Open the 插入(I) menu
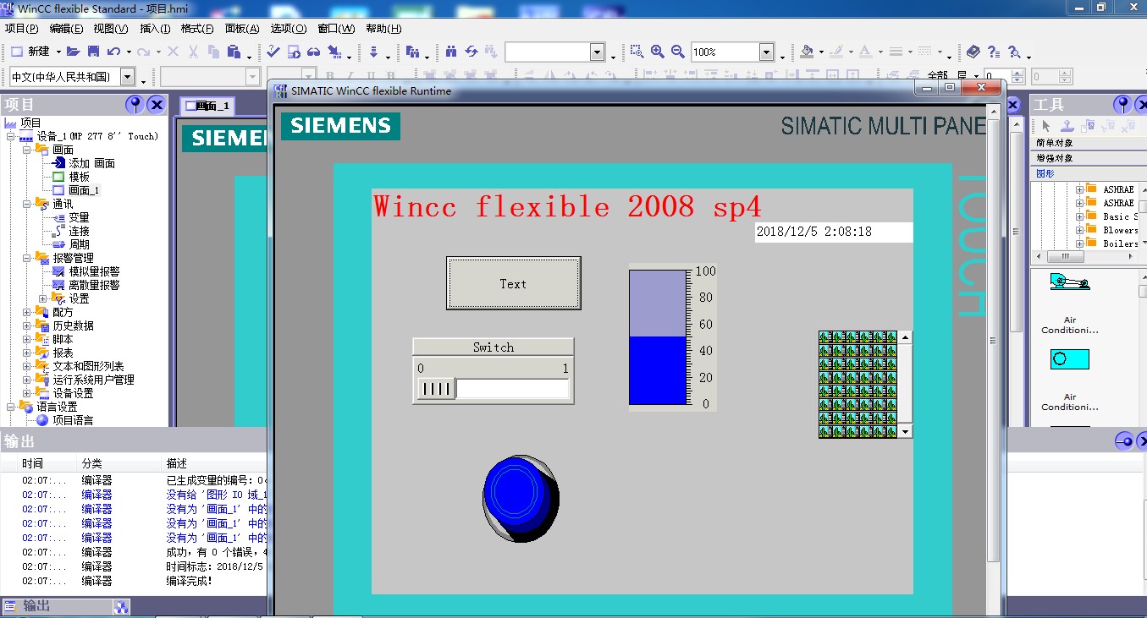This screenshot has height=618, width=1147. 155,29
